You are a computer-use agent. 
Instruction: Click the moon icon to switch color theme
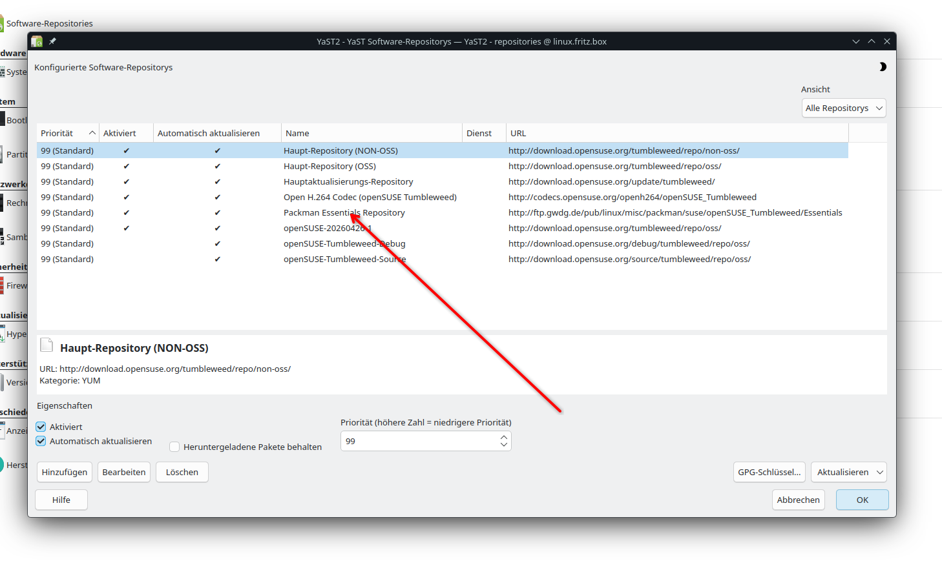(x=883, y=67)
